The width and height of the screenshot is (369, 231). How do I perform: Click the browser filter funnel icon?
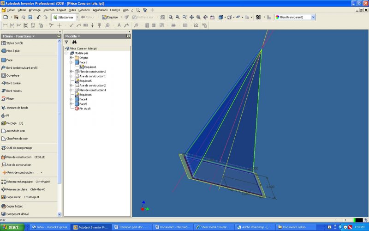[66, 42]
